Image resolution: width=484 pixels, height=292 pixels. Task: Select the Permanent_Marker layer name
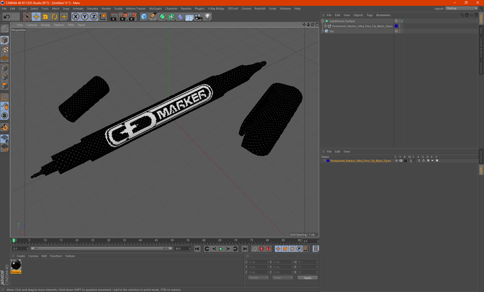[x=361, y=161]
